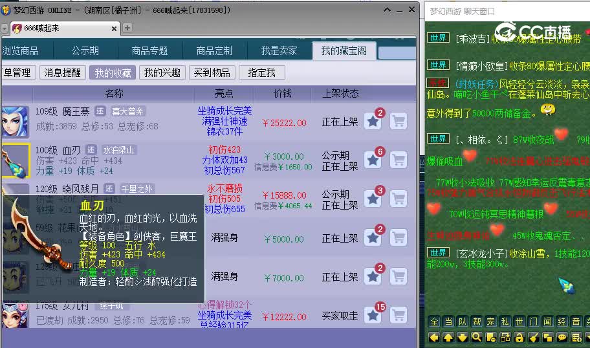Open the tab list dropdown arrow
Viewport: 590px width, 348px height.
4,28
